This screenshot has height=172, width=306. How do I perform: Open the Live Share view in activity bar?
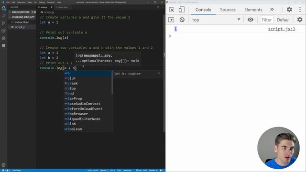[x=3, y=46]
